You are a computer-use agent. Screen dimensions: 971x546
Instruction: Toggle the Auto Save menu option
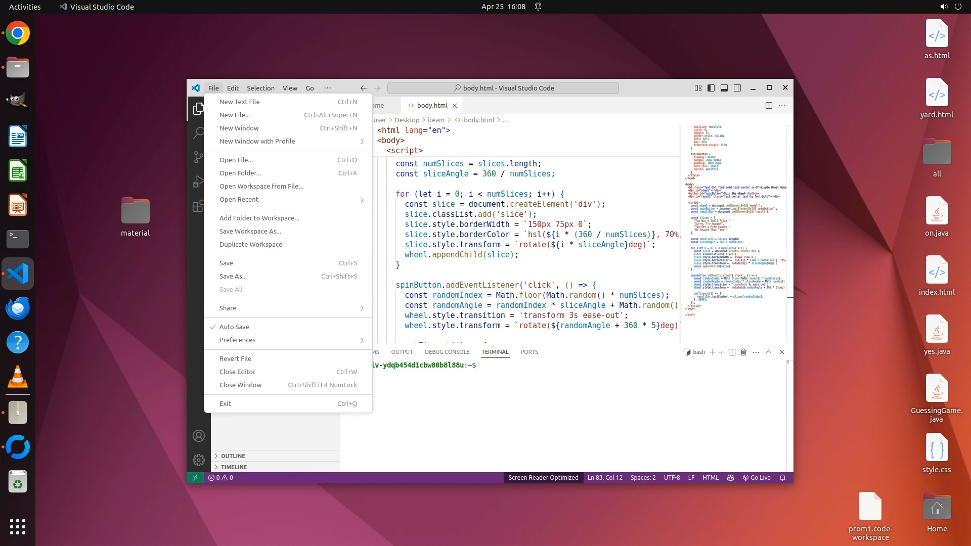point(234,327)
